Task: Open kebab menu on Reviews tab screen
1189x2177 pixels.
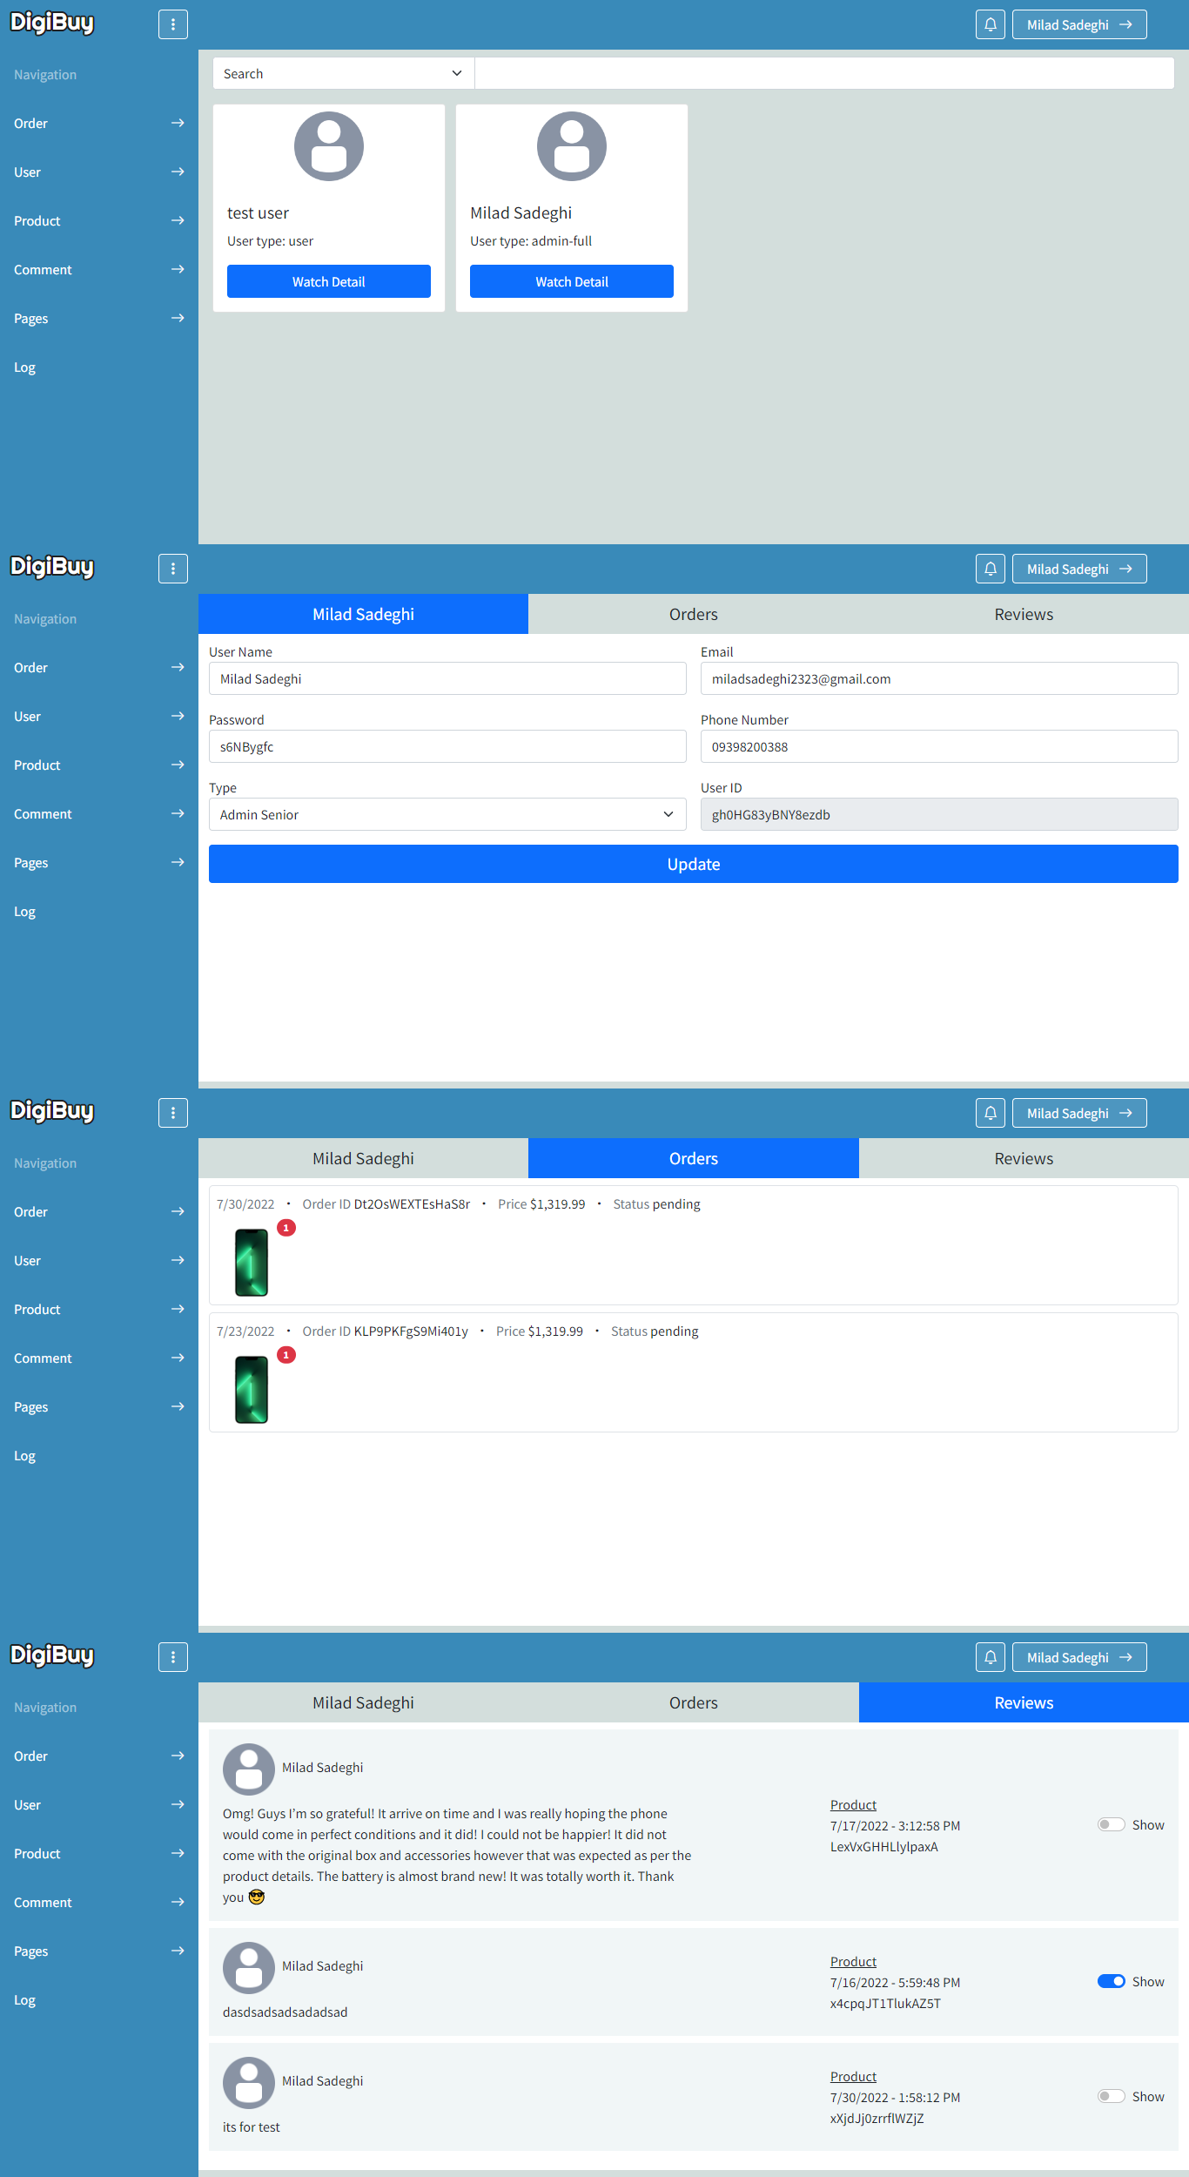Action: [x=173, y=1657]
